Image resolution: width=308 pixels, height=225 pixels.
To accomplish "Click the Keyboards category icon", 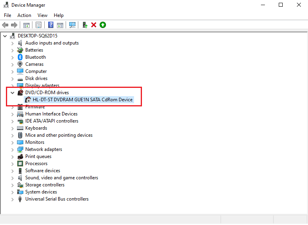I will pos(20,128).
